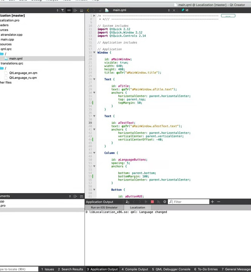Open the General Messages pane
This screenshot has width=251, height=272.
coord(236,269)
